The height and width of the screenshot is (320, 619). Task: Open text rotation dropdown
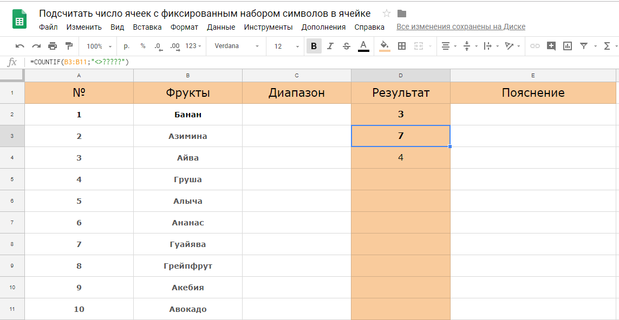click(x=512, y=46)
